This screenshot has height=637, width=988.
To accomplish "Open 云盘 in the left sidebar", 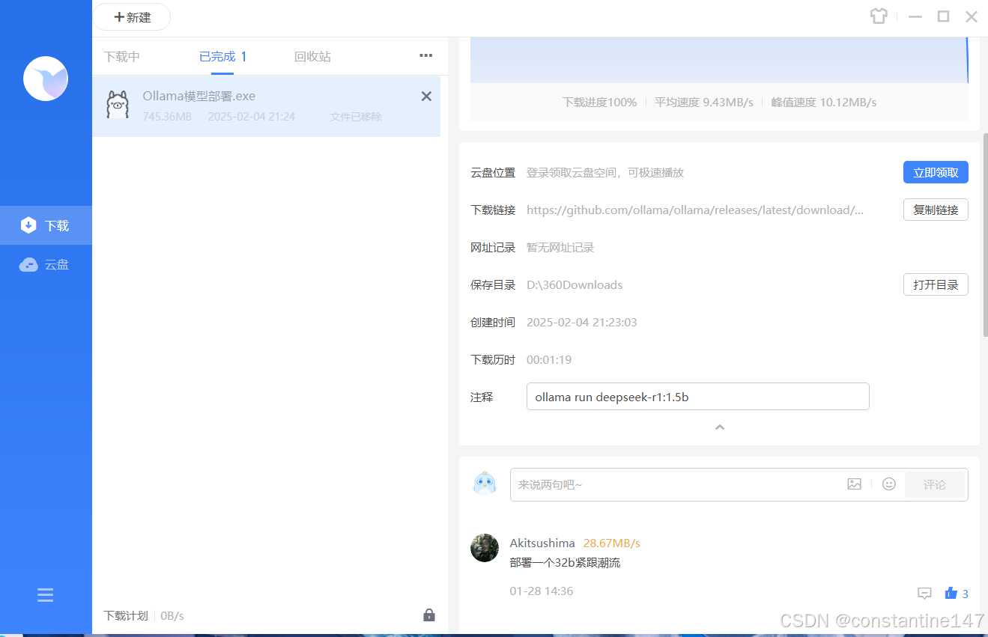I will coord(46,264).
